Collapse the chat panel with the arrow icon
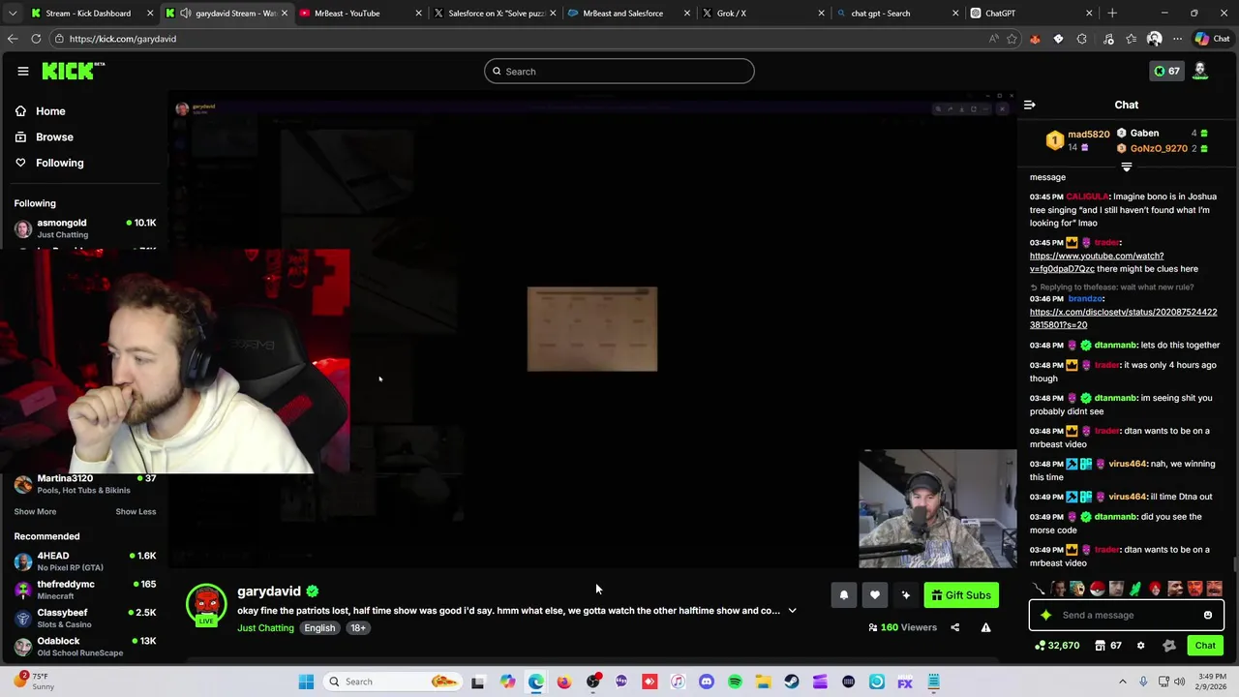The width and height of the screenshot is (1239, 697). coord(1030,105)
